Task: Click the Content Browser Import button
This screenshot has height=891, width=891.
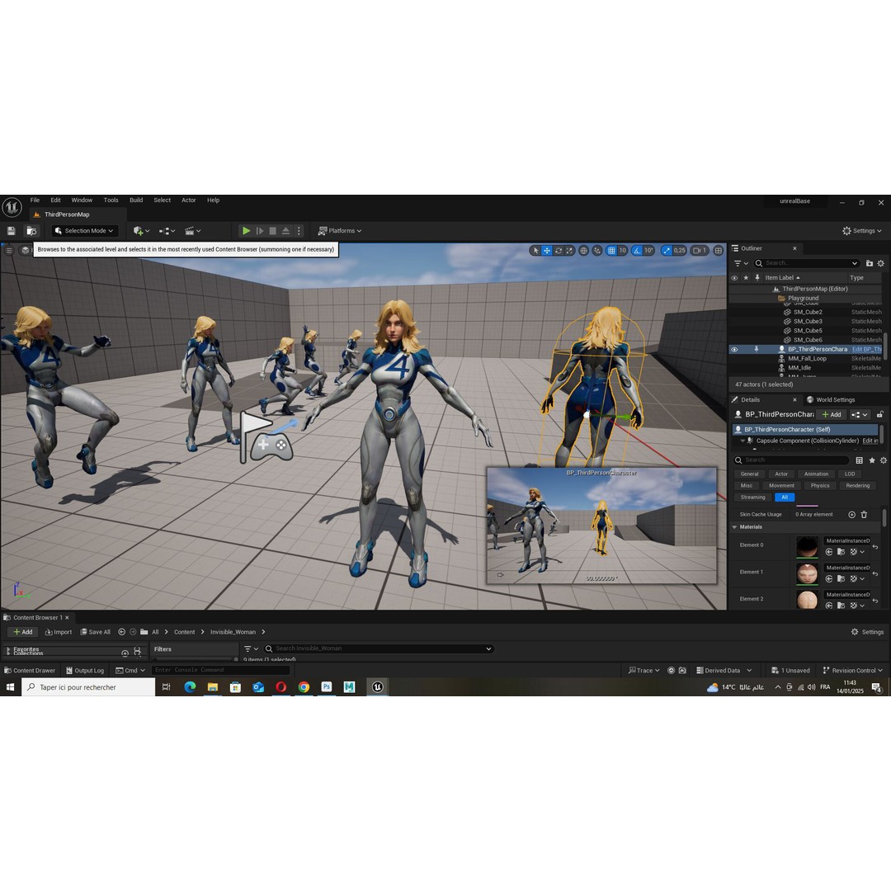Action: pos(59,632)
